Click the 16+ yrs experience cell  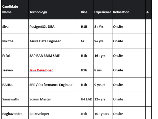(103, 56)
